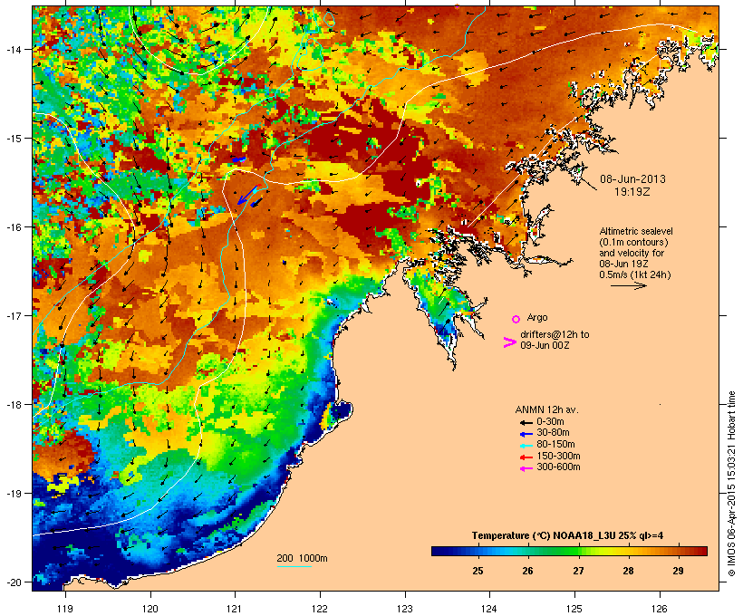This screenshot has width=743, height=616.
Task: Click the latitude axis label -19
Action: tap(13, 494)
